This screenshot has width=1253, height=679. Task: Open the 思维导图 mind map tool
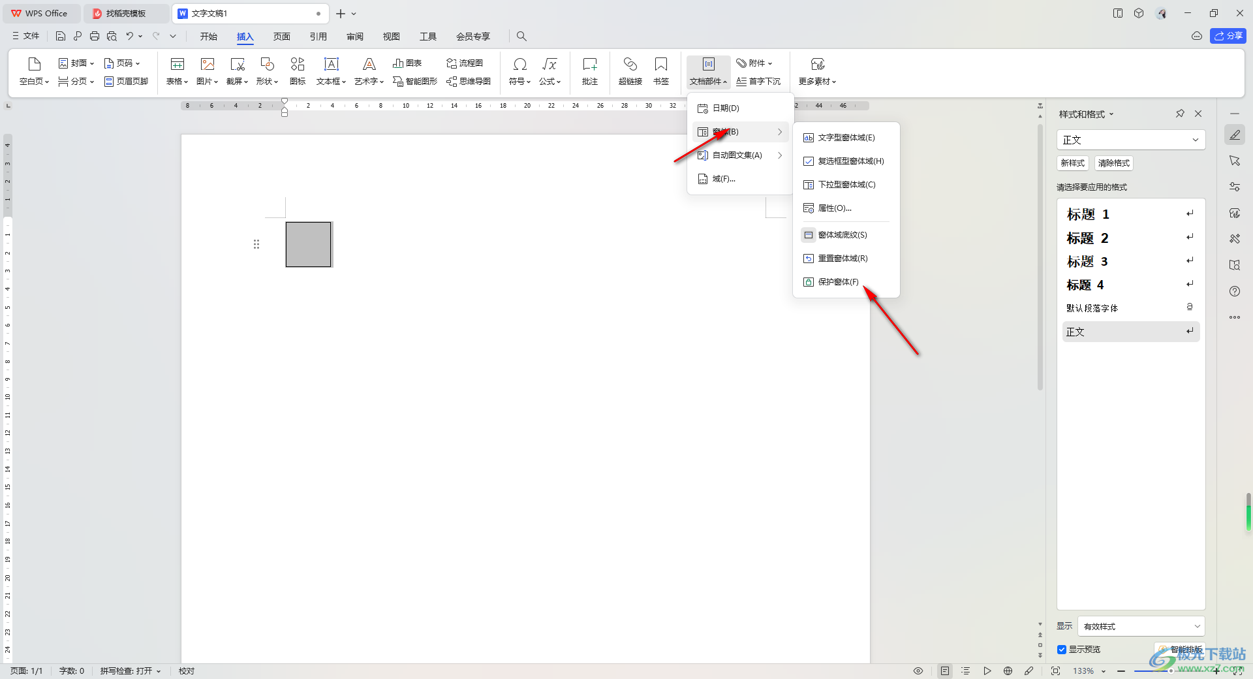click(469, 82)
